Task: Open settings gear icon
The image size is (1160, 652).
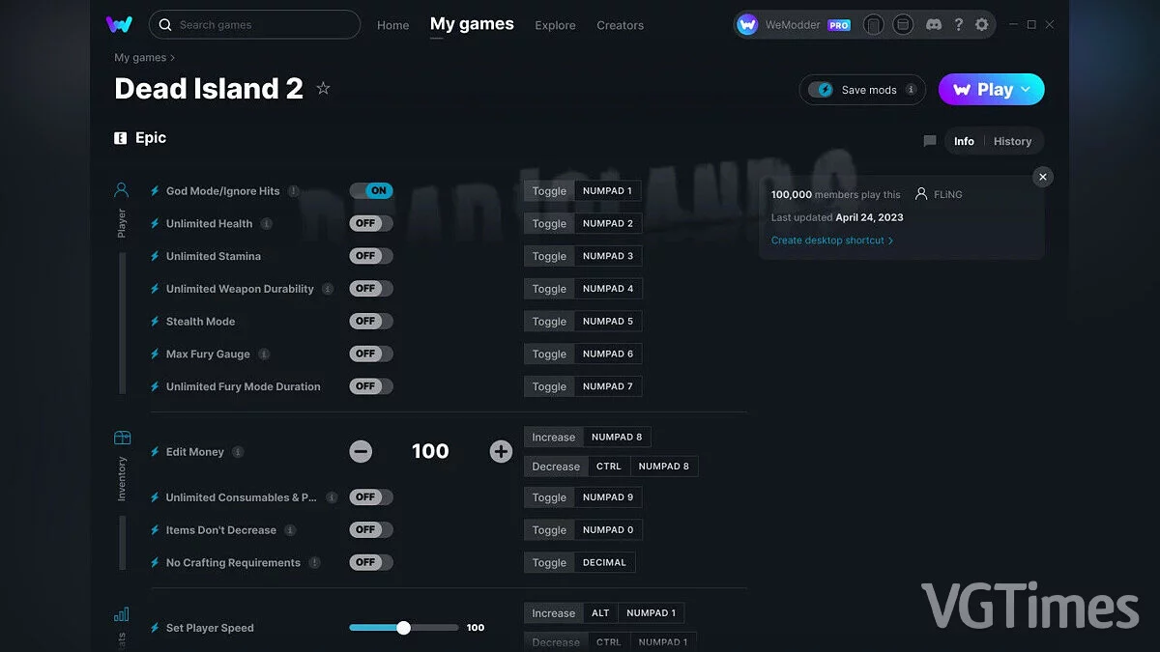Action: point(982,25)
